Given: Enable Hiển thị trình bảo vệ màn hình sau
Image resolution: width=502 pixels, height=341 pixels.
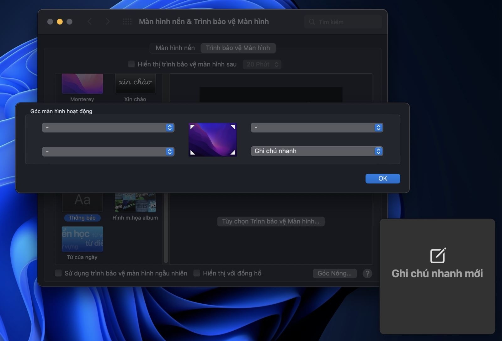Looking at the screenshot, I should (131, 64).
